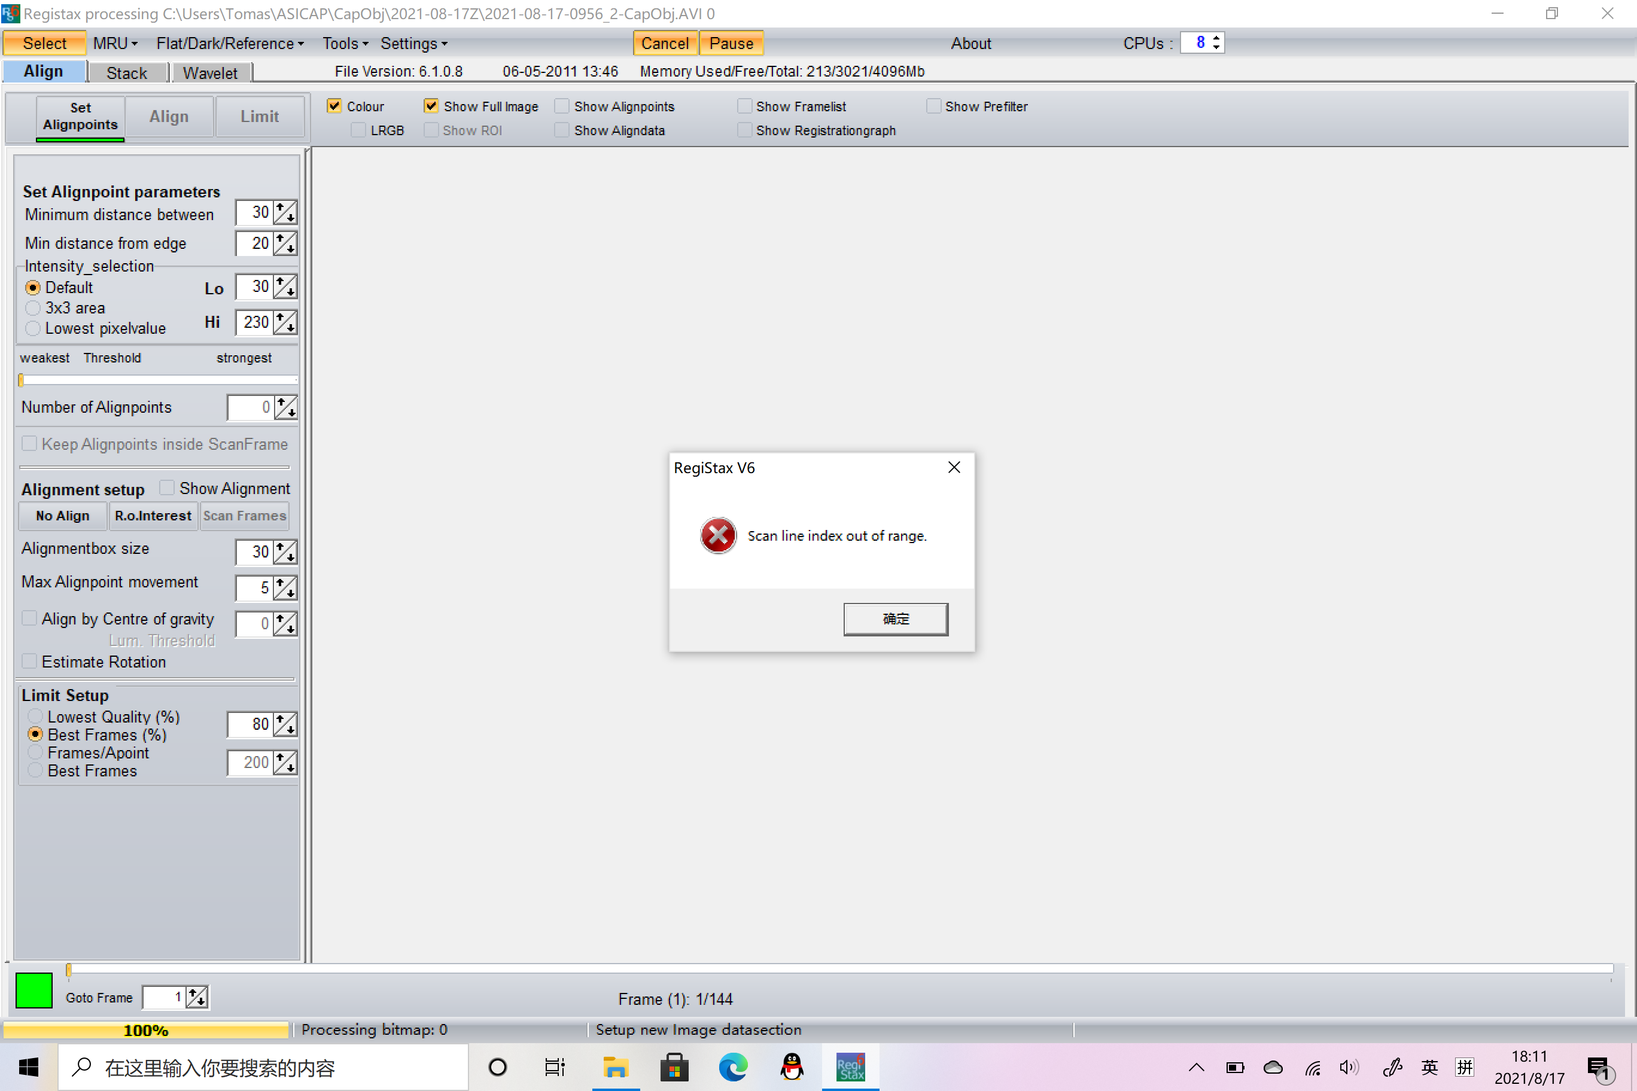Open the Tools dropdown menu
1637x1091 pixels.
(345, 43)
